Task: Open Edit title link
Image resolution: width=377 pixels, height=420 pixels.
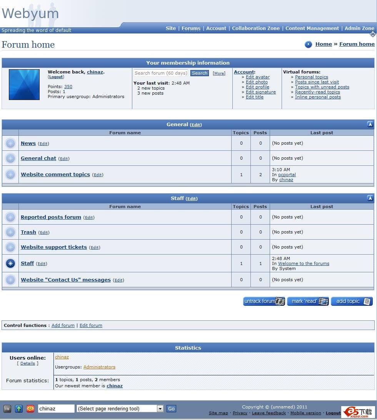Action: 255,97
